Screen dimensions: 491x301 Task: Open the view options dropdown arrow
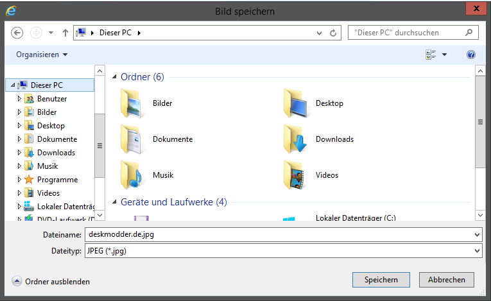click(x=444, y=55)
